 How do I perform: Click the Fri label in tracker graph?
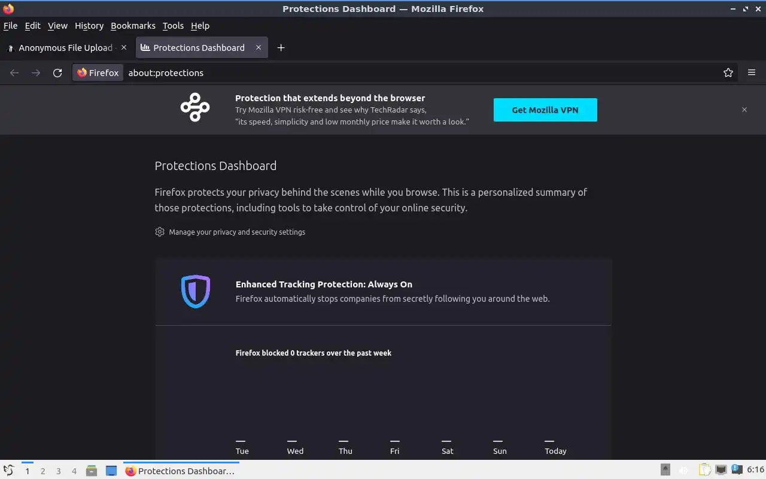click(394, 451)
